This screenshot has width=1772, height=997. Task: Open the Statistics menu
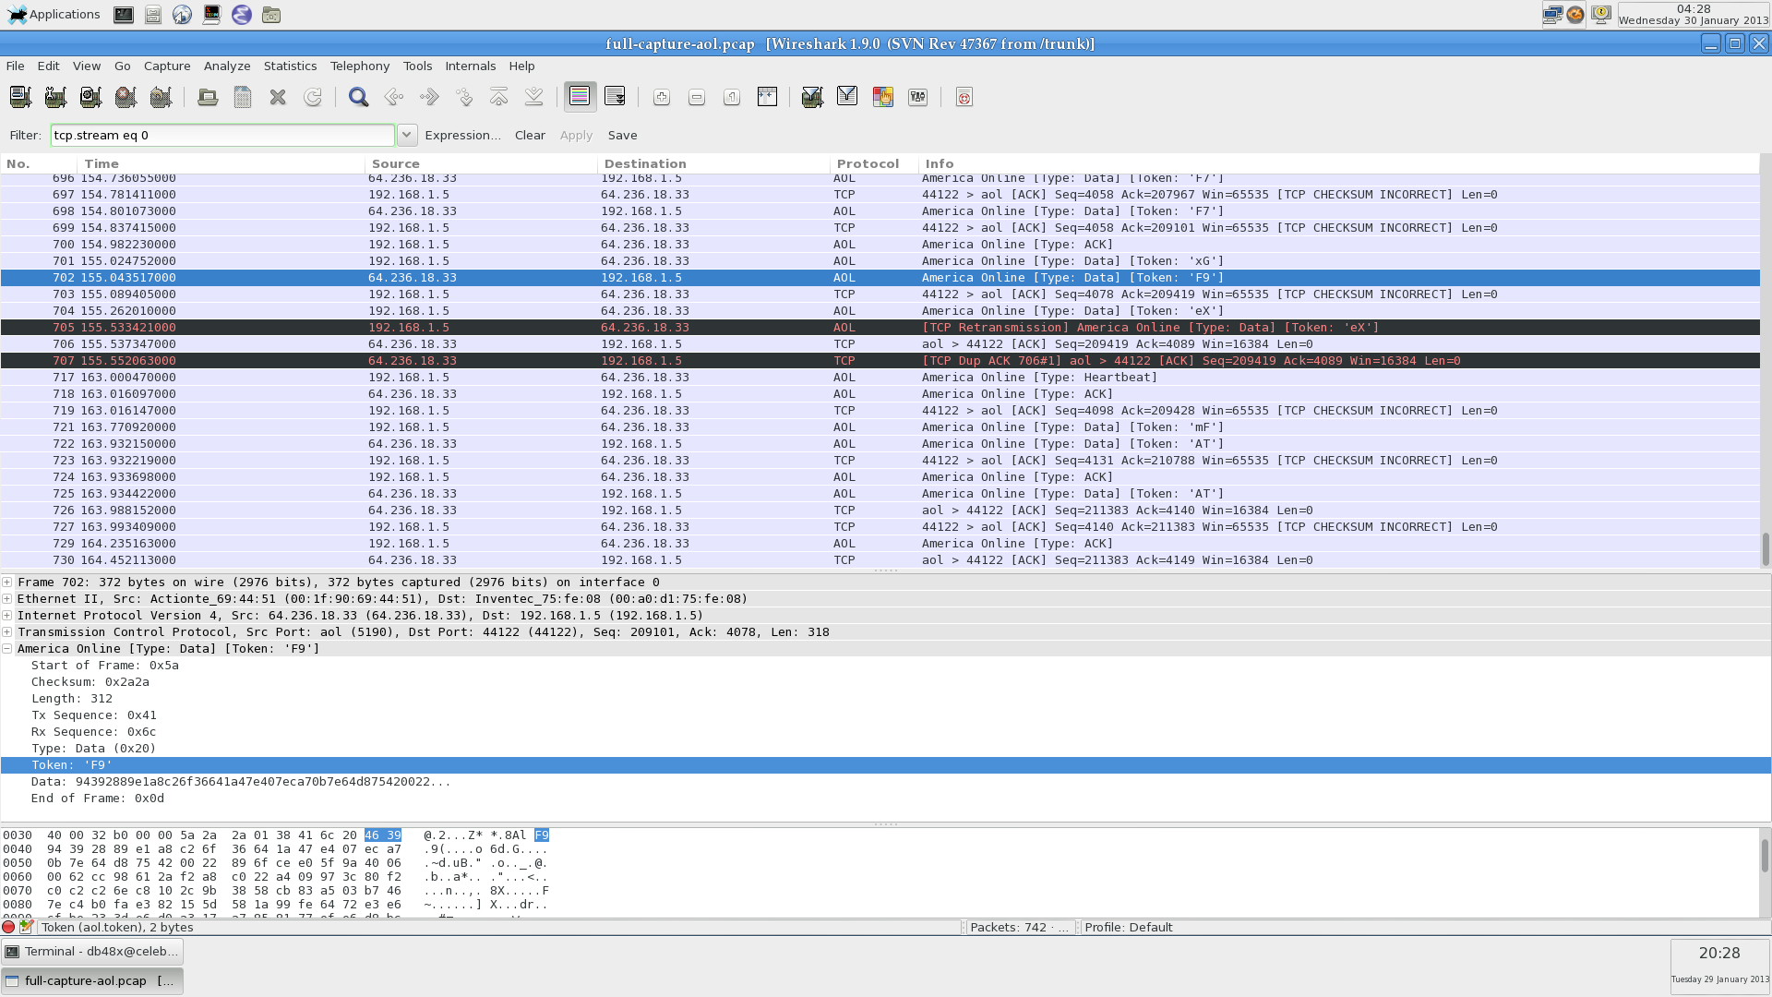[x=290, y=66]
